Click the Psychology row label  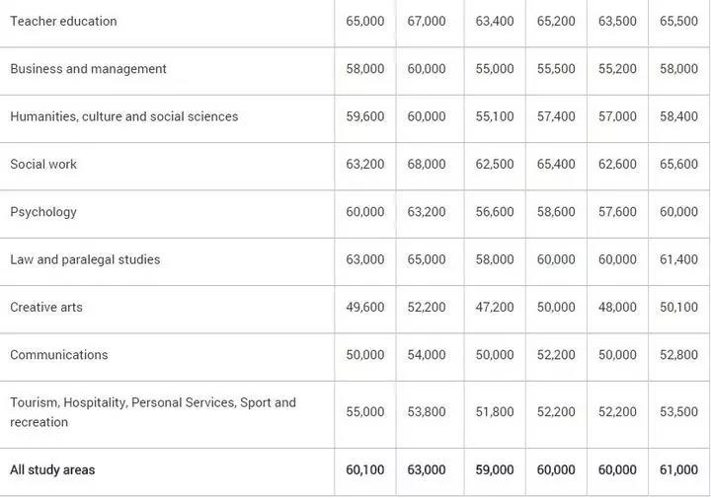(x=43, y=212)
